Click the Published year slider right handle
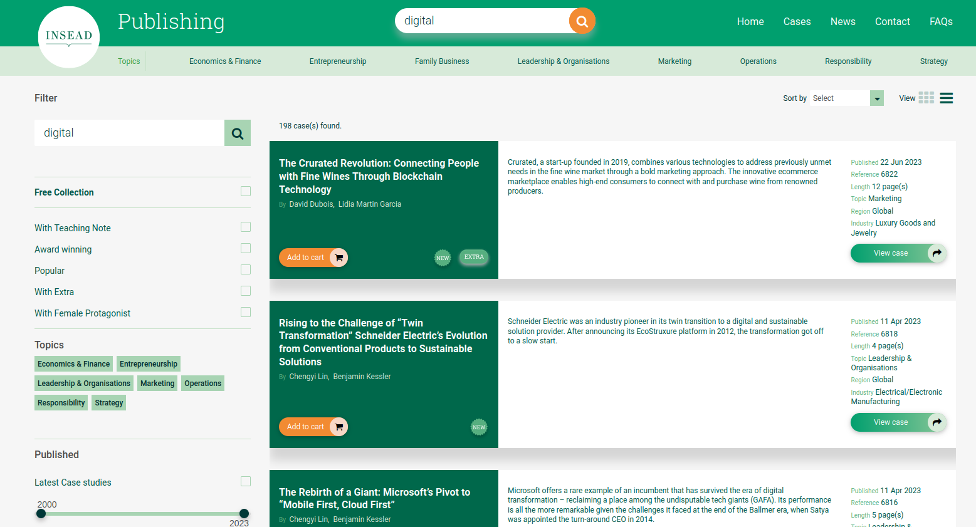Screen dimensions: 976x527 pos(244,513)
